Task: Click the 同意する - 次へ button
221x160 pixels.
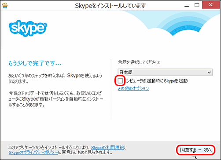Action: click(x=196, y=150)
